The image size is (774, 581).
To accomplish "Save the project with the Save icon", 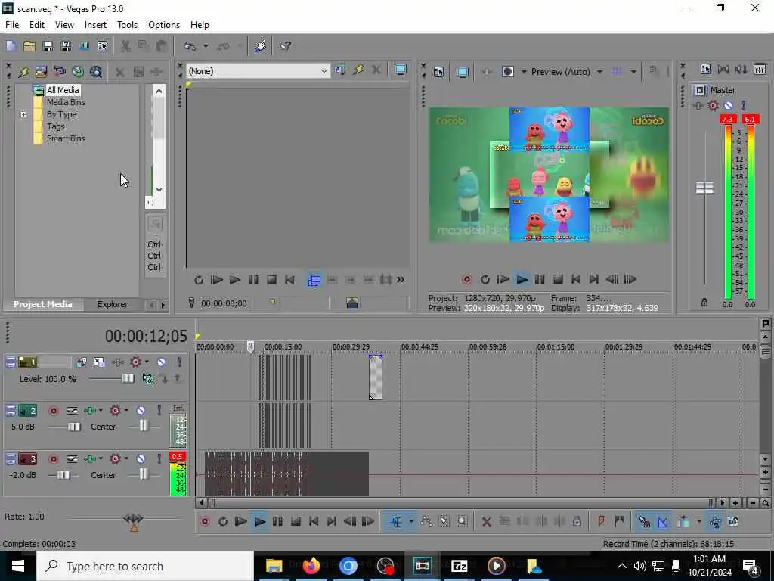I will tap(48, 46).
